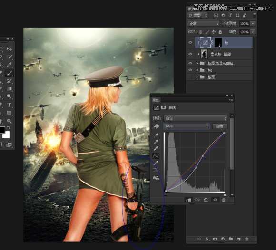Select black point eyedropper in curves
The height and width of the screenshot is (250, 276).
[x=156, y=135]
